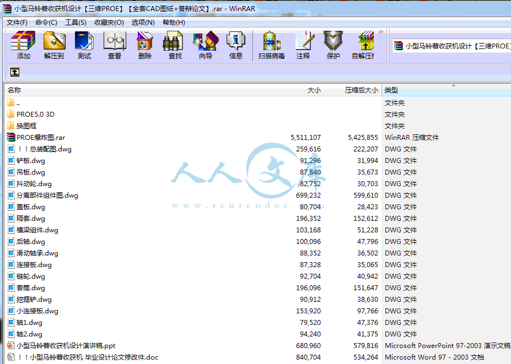Open the 工具(S) menu
The height and width of the screenshot is (364, 511).
tap(76, 23)
